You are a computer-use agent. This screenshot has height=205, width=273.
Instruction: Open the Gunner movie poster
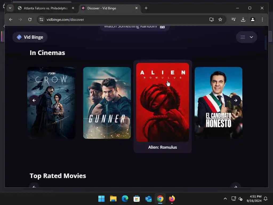pyautogui.click(x=107, y=103)
